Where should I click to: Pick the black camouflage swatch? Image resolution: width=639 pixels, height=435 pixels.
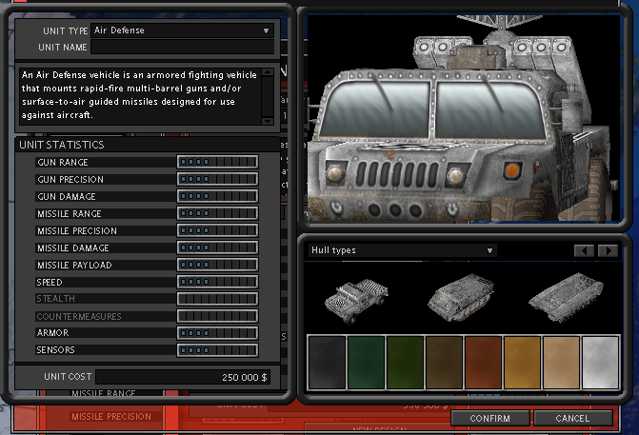pos(327,363)
